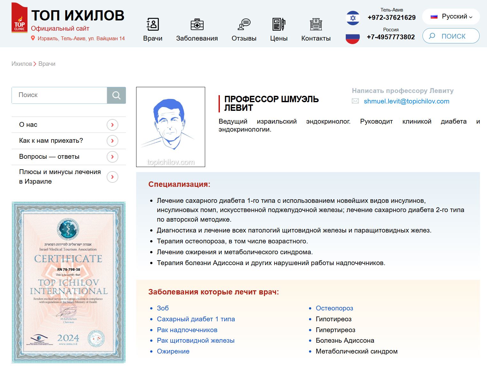Image resolution: width=487 pixels, height=366 pixels.
Task: Click the Russia flag icon beside +7 phone
Action: click(353, 37)
